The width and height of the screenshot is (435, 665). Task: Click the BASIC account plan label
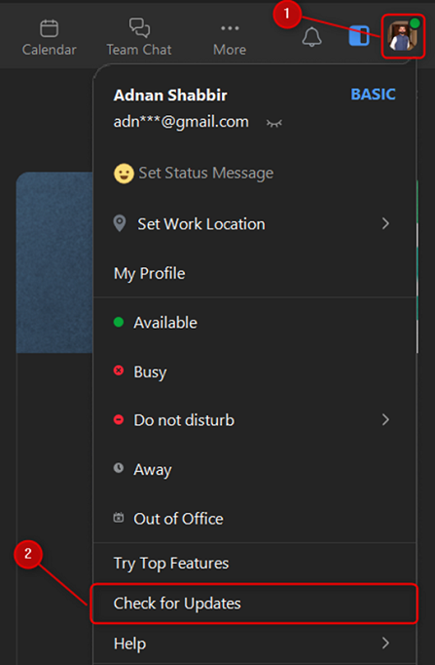click(374, 95)
